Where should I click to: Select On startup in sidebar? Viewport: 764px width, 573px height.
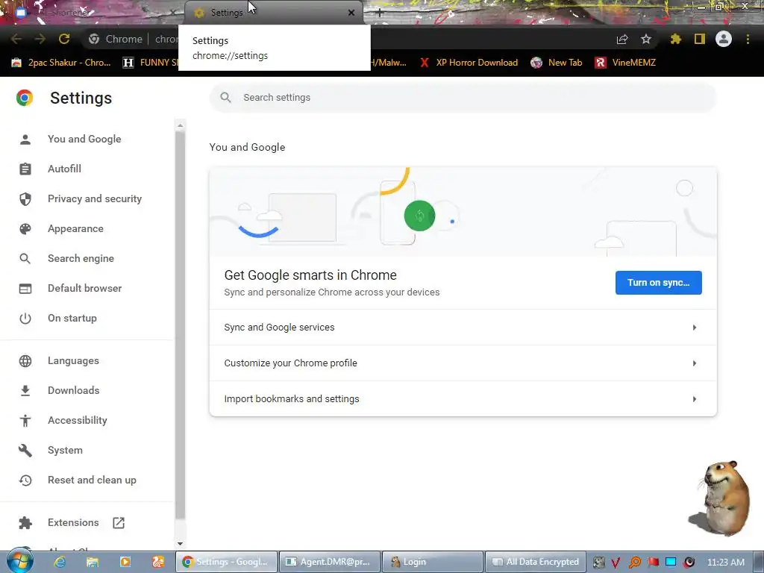click(x=72, y=318)
